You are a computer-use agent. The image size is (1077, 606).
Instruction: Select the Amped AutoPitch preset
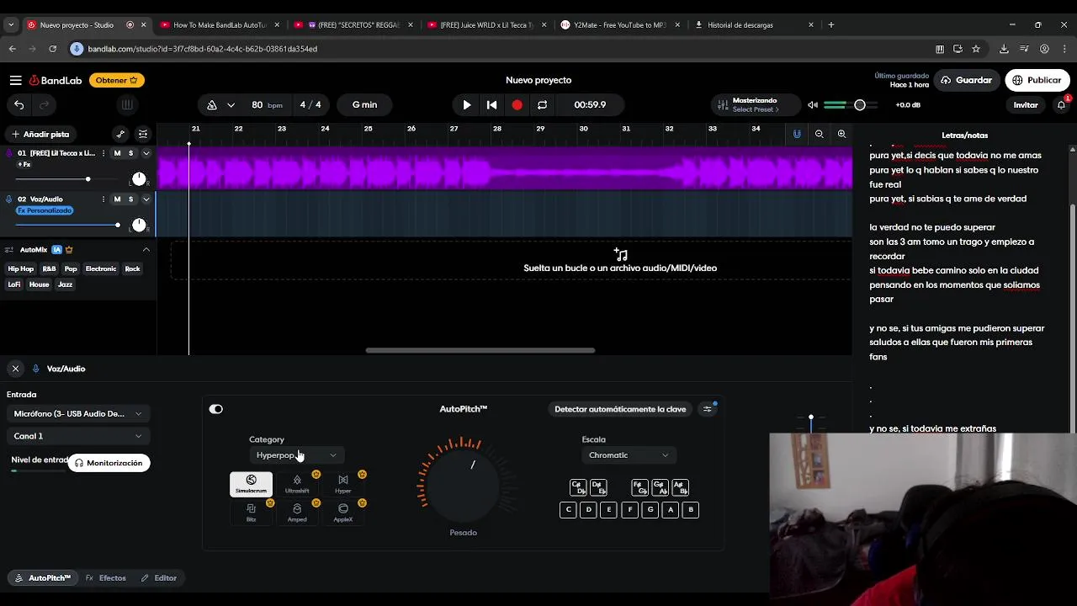coord(297,513)
